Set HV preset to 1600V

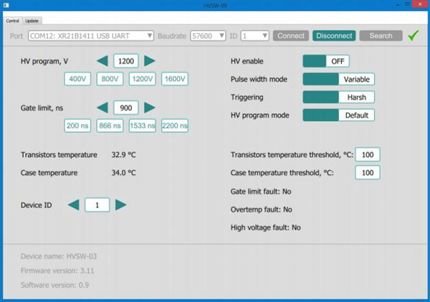click(175, 79)
